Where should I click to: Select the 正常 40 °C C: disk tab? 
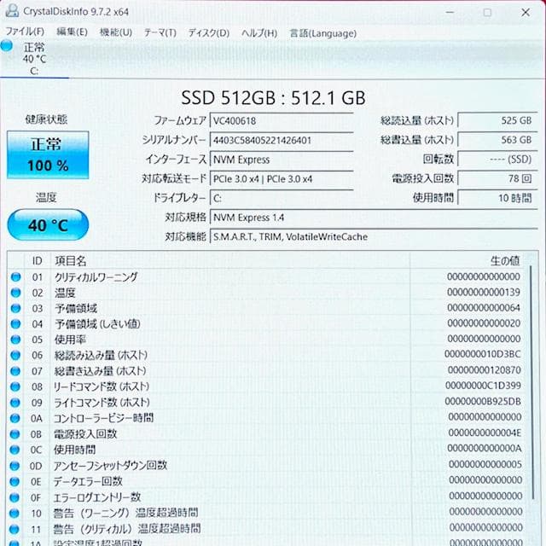[x=34, y=59]
